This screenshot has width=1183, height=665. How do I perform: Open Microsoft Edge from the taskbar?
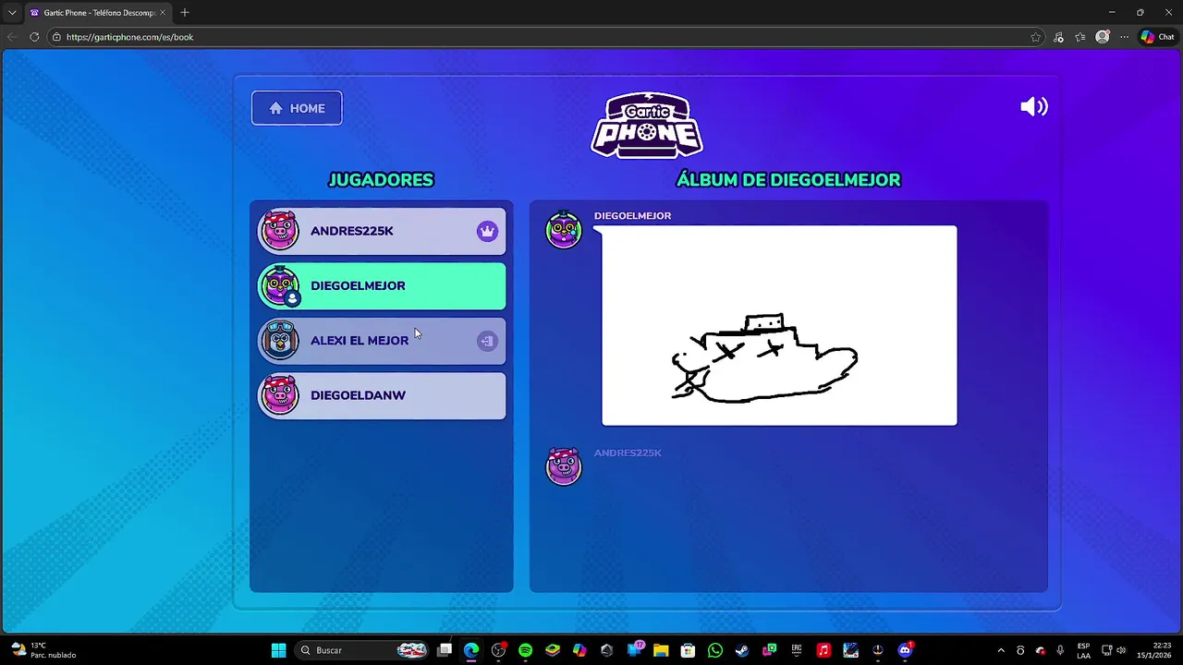point(471,650)
